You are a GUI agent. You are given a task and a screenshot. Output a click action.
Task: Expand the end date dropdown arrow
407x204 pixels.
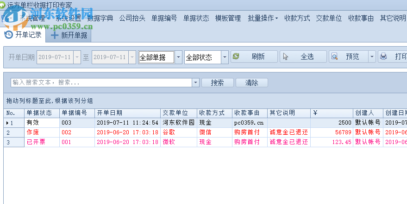(x=132, y=57)
